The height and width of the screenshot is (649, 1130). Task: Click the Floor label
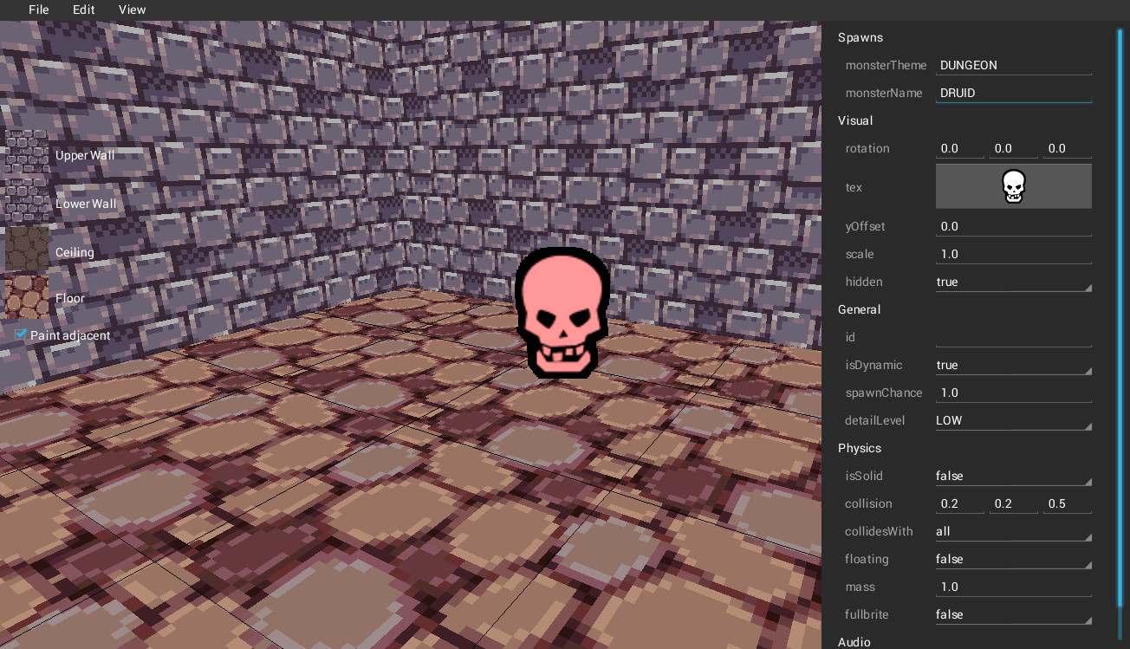point(70,298)
